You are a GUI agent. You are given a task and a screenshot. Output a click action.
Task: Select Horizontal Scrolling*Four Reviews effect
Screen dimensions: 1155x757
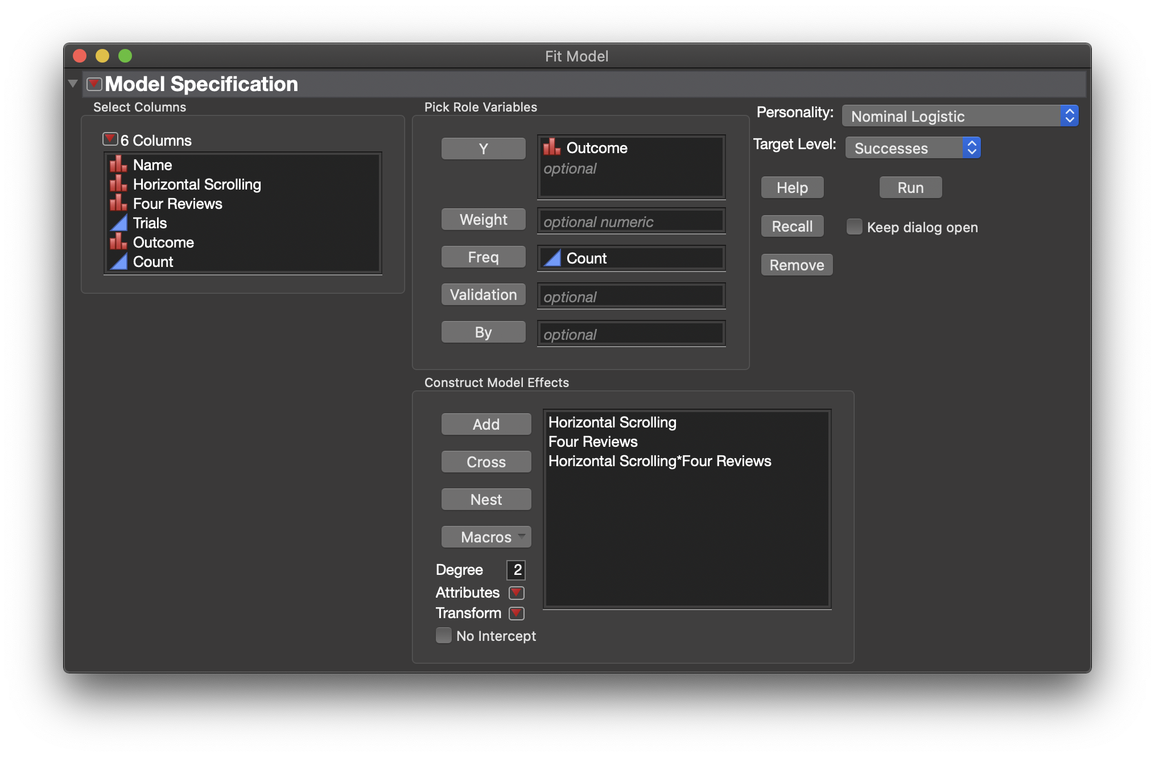(x=659, y=461)
